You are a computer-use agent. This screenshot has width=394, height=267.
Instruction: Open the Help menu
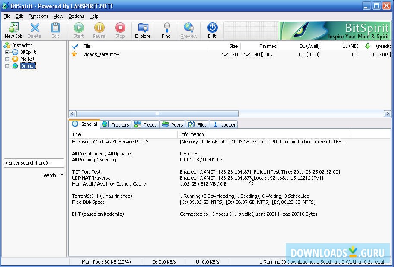(x=94, y=16)
